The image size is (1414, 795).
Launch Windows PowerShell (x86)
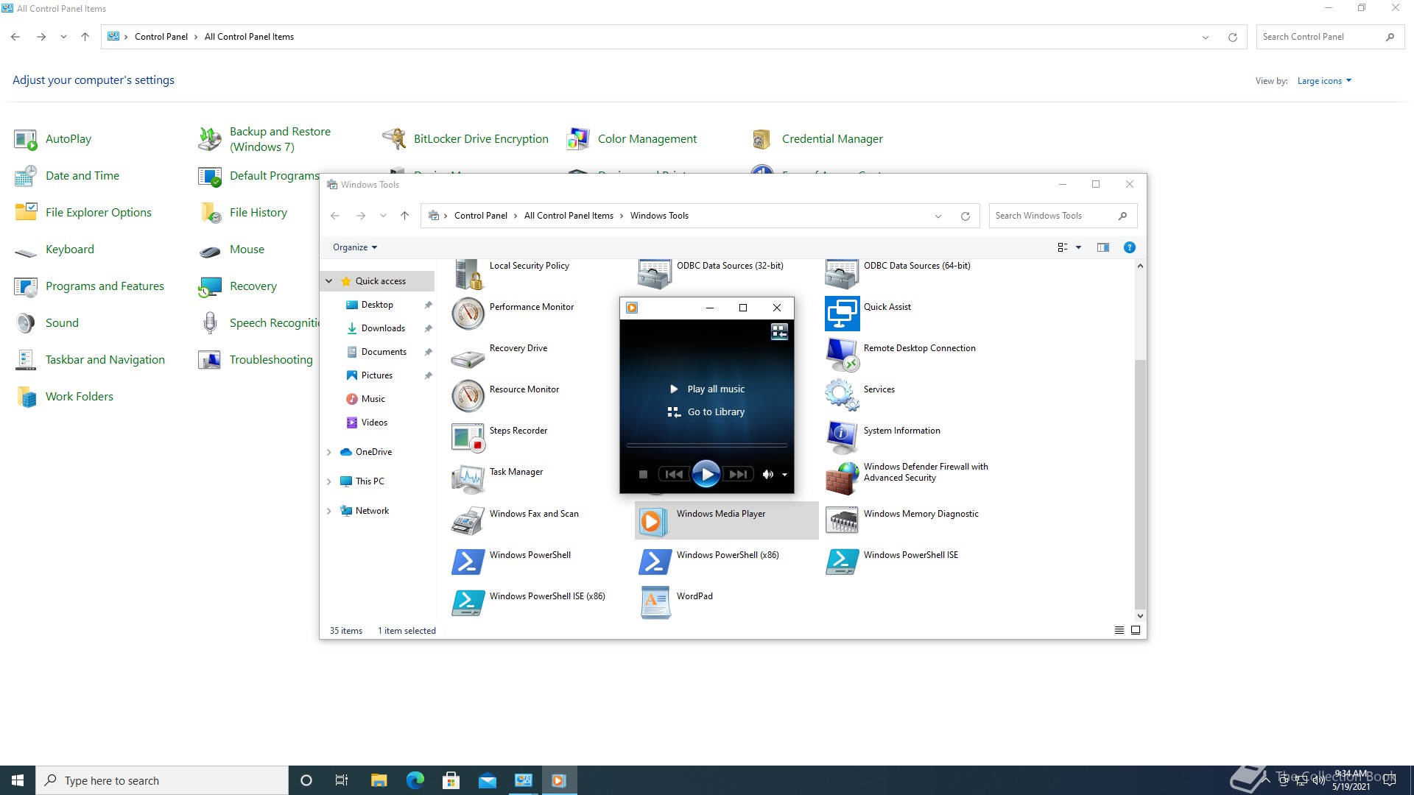coord(710,562)
